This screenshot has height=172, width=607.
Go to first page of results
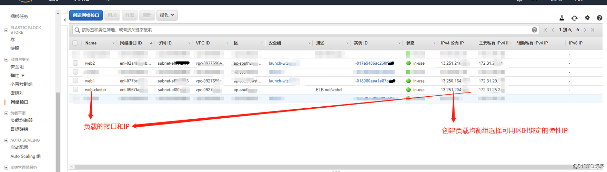[545, 30]
